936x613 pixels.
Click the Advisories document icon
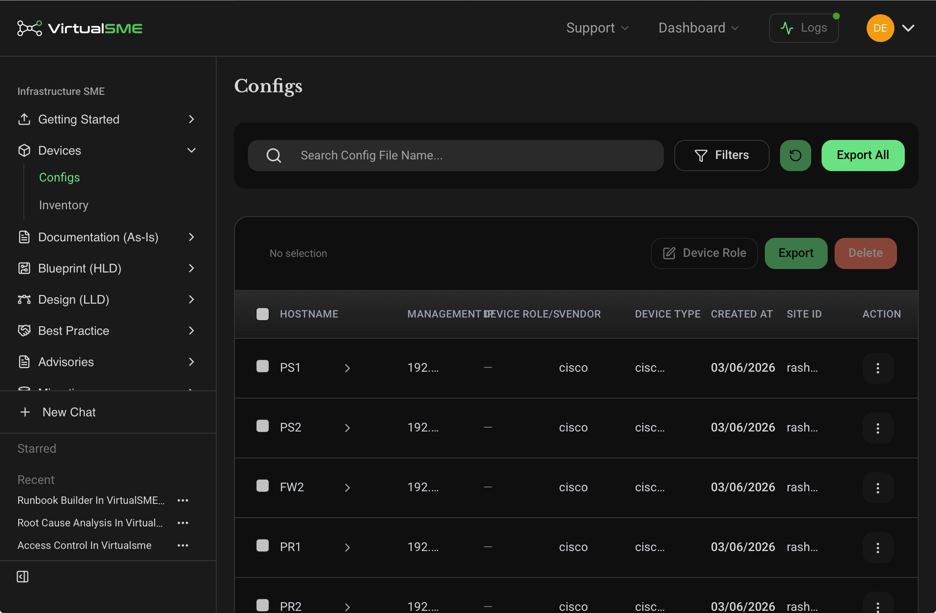24,362
